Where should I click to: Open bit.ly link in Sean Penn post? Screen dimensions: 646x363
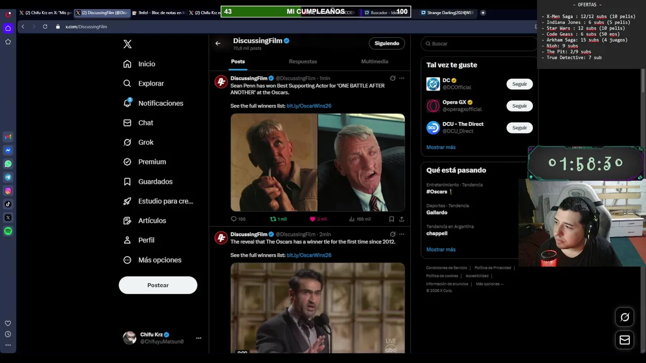click(x=309, y=106)
